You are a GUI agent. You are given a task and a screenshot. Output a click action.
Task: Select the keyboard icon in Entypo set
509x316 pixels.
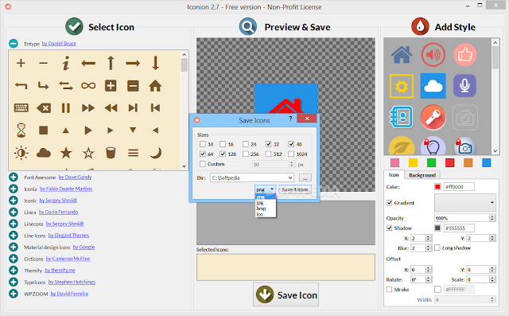point(21,107)
